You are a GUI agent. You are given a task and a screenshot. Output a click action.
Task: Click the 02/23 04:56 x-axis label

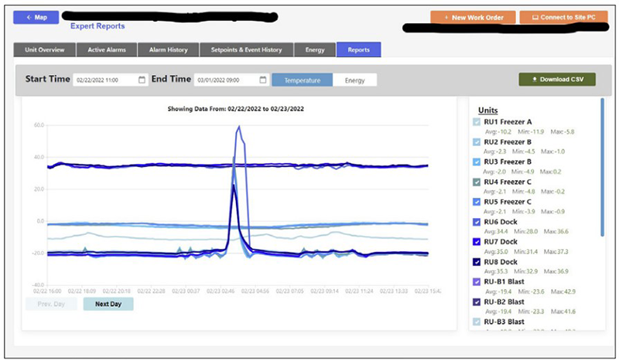pyautogui.click(x=255, y=291)
